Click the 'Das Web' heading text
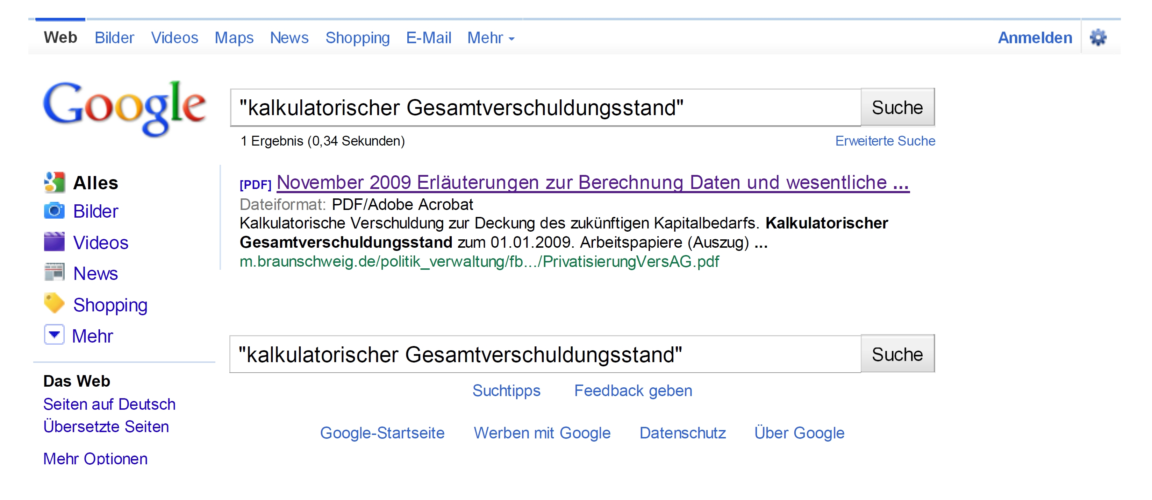Viewport: 1152px width, 500px height. tap(77, 381)
